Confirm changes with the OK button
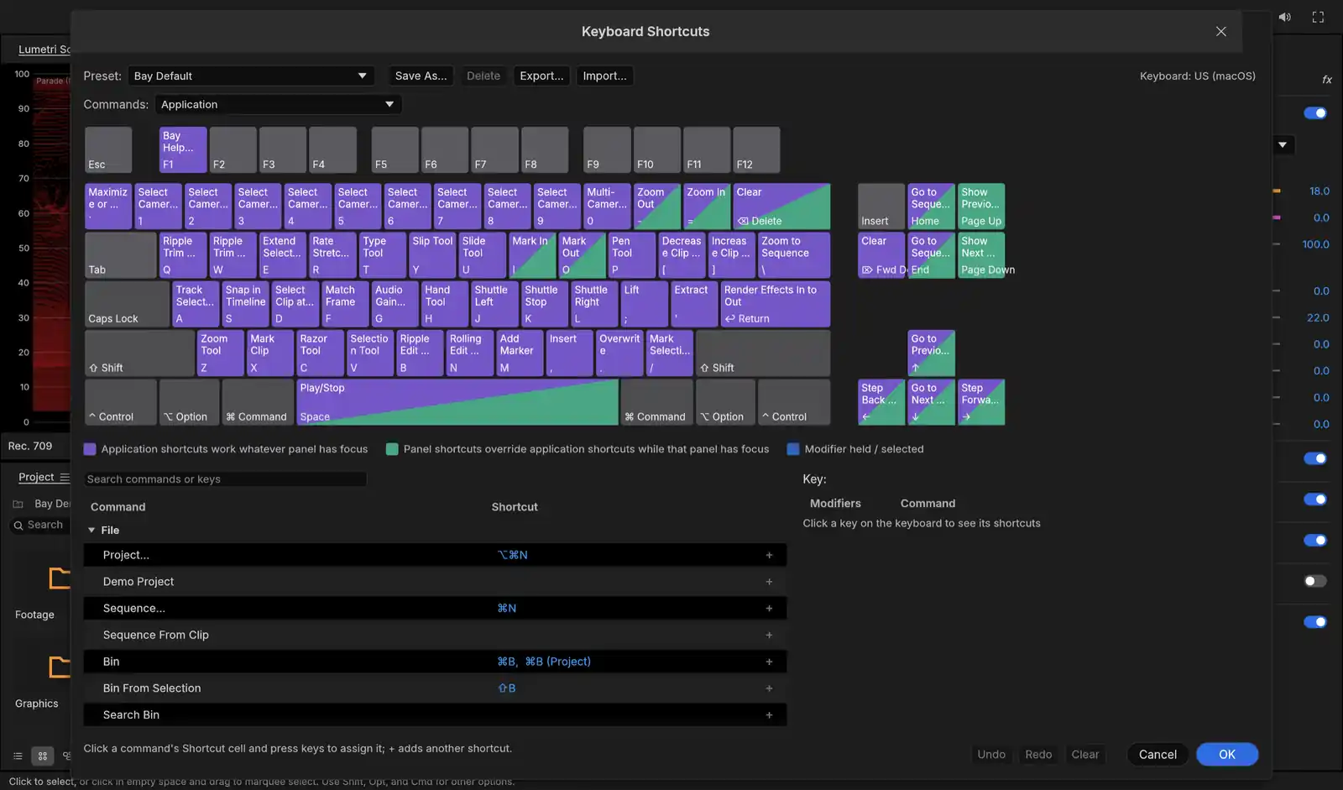Image resolution: width=1343 pixels, height=790 pixels. click(x=1227, y=755)
